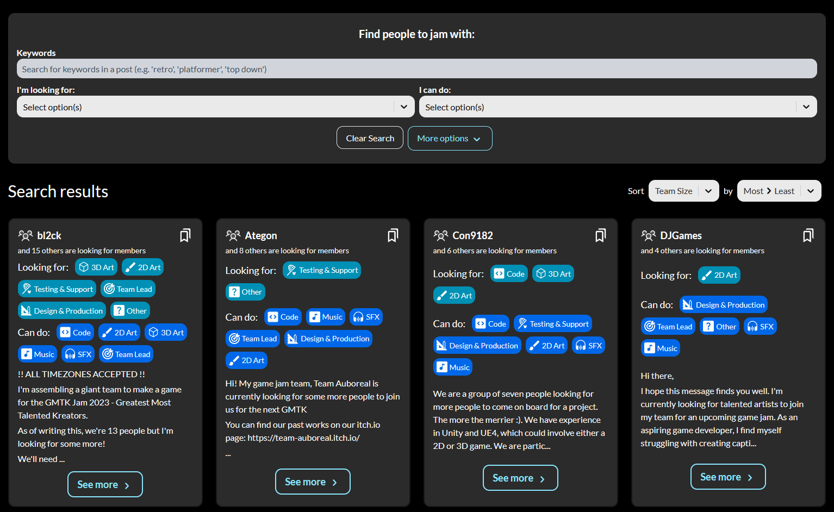Click Testing & Support tag on Ategon card
This screenshot has height=512, width=834.
tap(322, 270)
